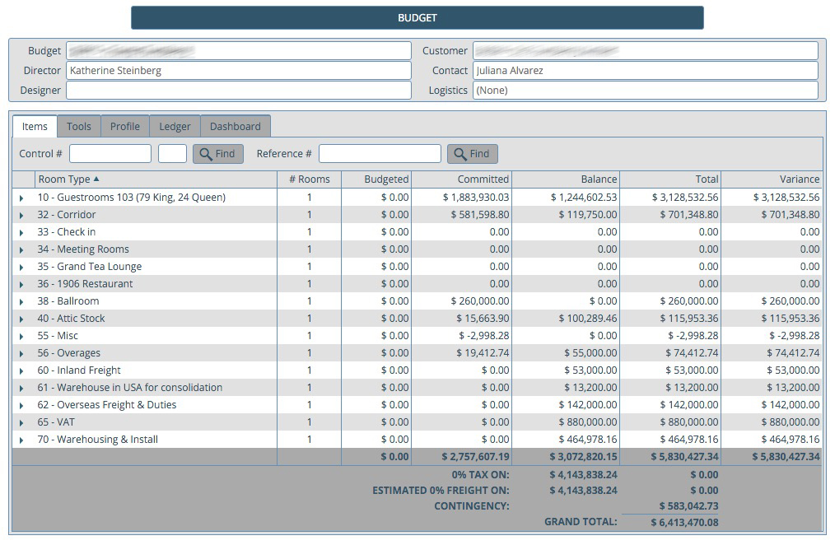Click Find next to Control # field
This screenshot has height=545, width=835.
[217, 154]
